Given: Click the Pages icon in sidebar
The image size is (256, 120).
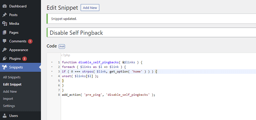Looking at the screenshot, I should (x=5, y=32).
